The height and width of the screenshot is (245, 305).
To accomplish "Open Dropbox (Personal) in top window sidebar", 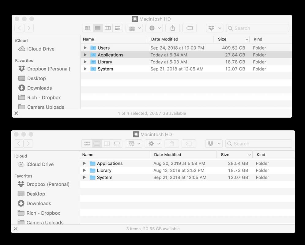I will pos(44,69).
